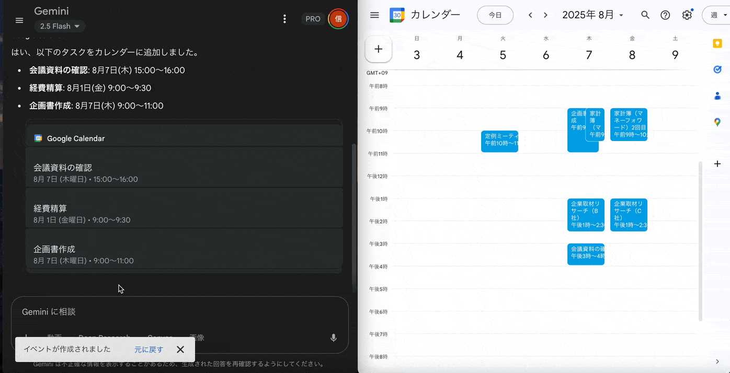This screenshot has height=373, width=730.
Task: Open the Calendar settings gear menu
Action: pos(687,15)
